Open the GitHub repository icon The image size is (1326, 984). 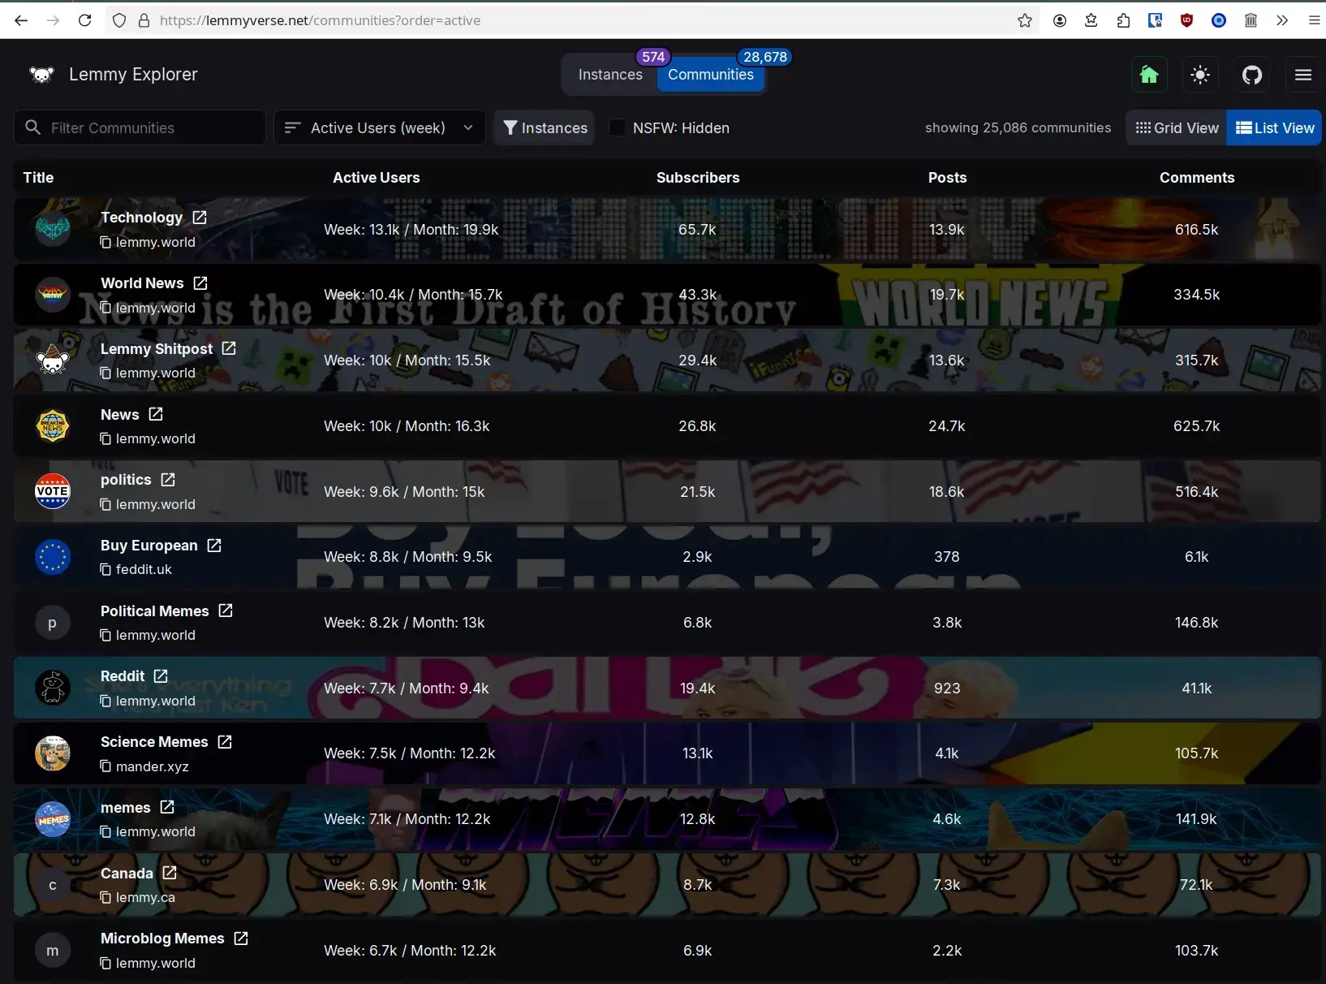1252,75
